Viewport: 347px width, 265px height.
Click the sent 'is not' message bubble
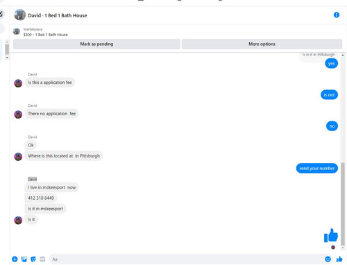point(329,95)
